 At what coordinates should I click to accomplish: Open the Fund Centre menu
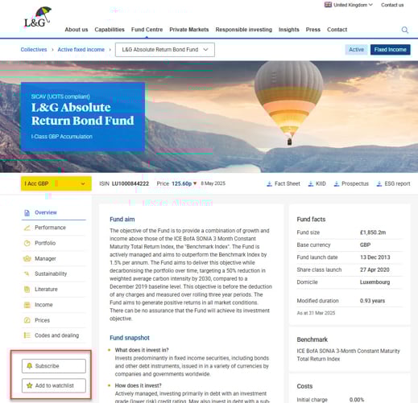pos(147,30)
